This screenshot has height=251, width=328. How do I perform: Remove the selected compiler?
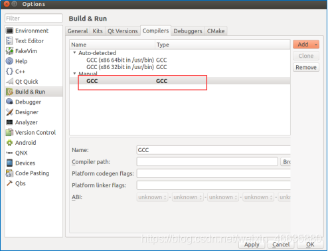coord(306,67)
